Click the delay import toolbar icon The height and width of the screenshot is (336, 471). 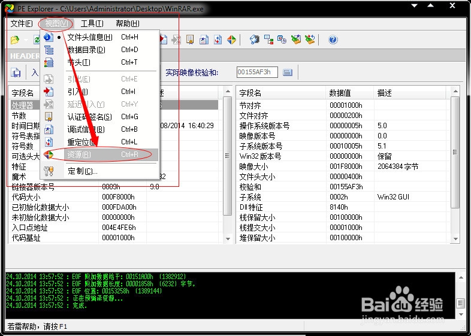pyautogui.click(x=176, y=40)
